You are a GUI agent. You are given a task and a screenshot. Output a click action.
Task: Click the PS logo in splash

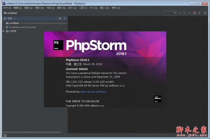point(58,45)
